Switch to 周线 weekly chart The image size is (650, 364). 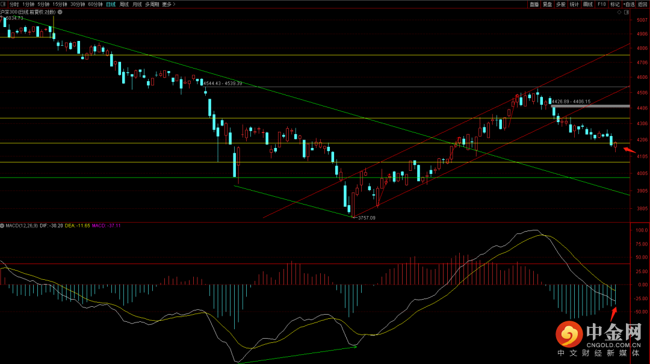point(124,4)
